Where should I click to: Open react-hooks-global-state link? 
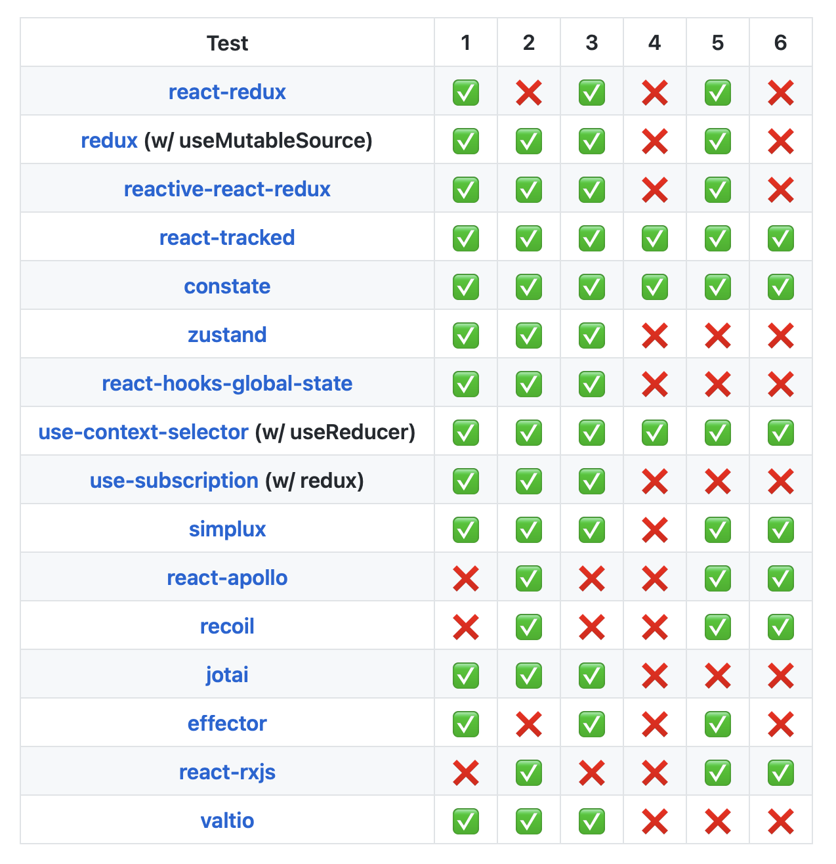point(227,383)
